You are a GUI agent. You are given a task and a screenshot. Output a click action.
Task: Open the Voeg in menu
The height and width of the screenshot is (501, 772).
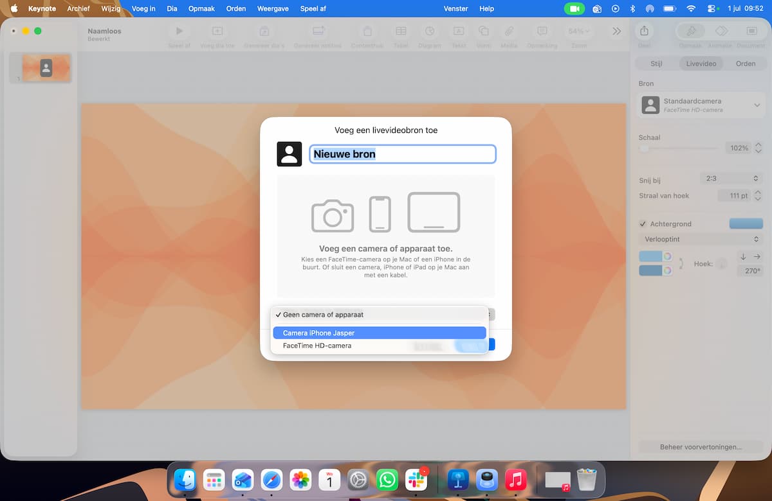click(143, 8)
